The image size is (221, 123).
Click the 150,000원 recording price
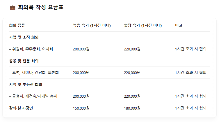click(81, 108)
